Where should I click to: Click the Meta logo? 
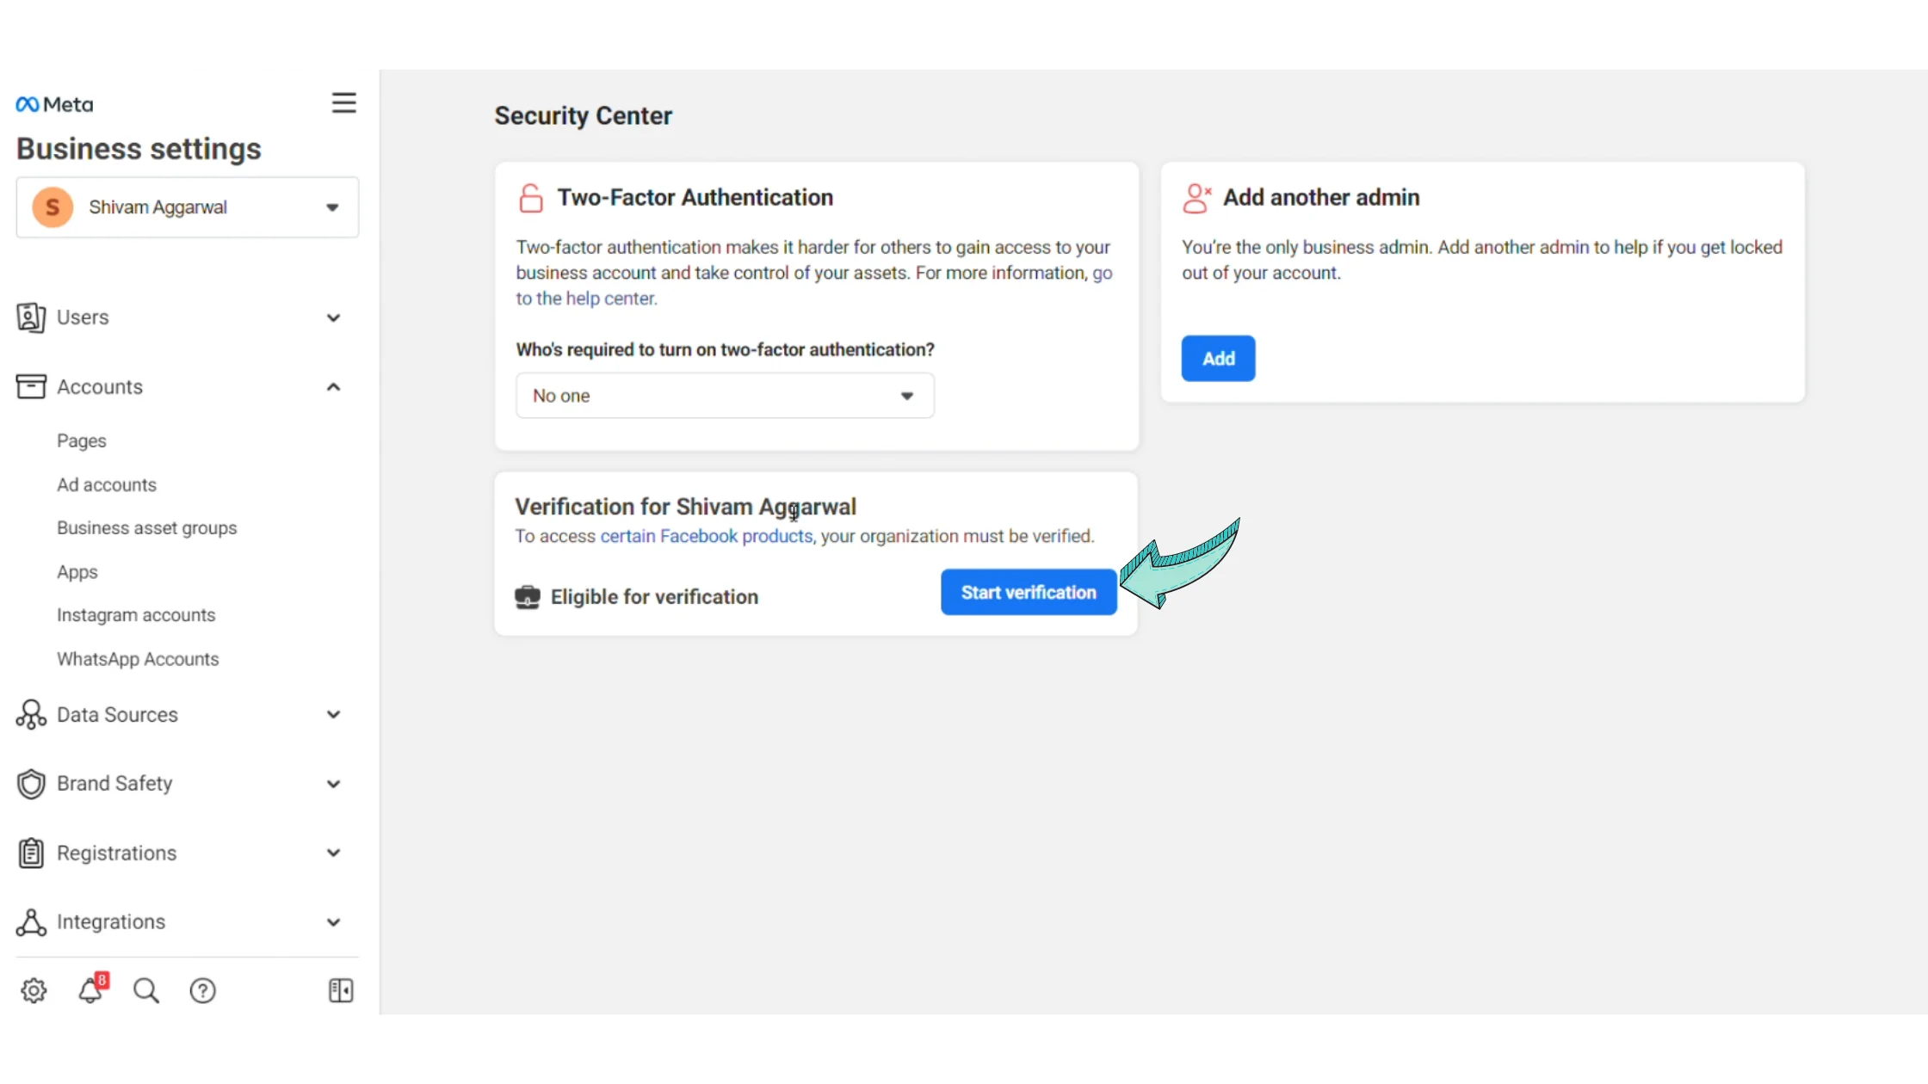point(54,104)
